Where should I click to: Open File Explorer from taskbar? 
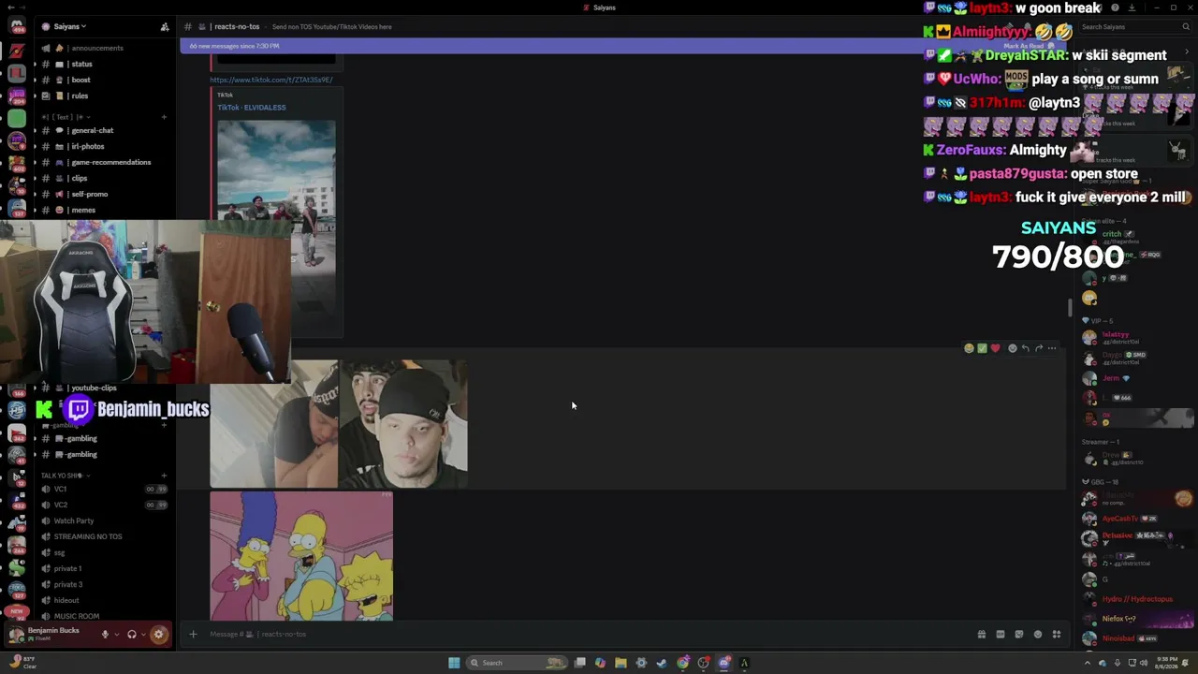621,663
